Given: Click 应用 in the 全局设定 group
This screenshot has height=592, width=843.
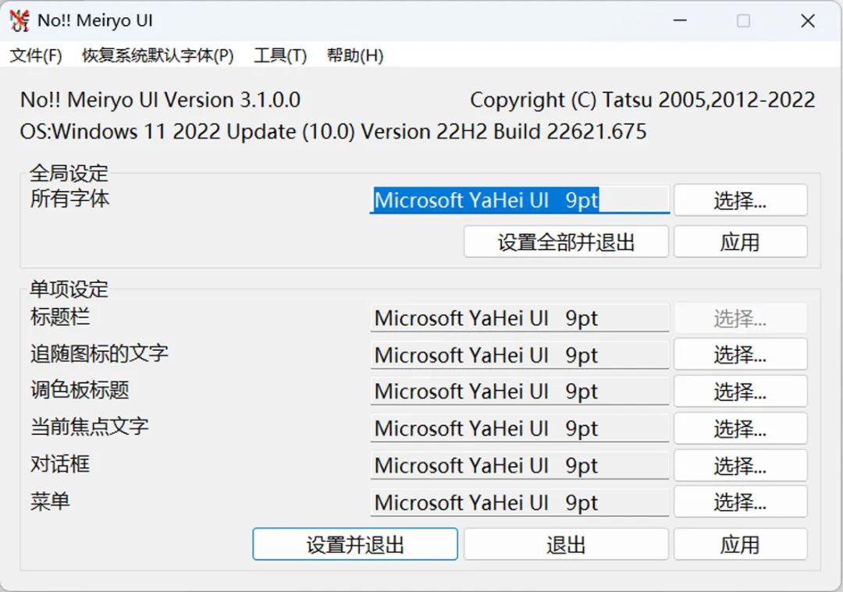Looking at the screenshot, I should click(x=740, y=242).
